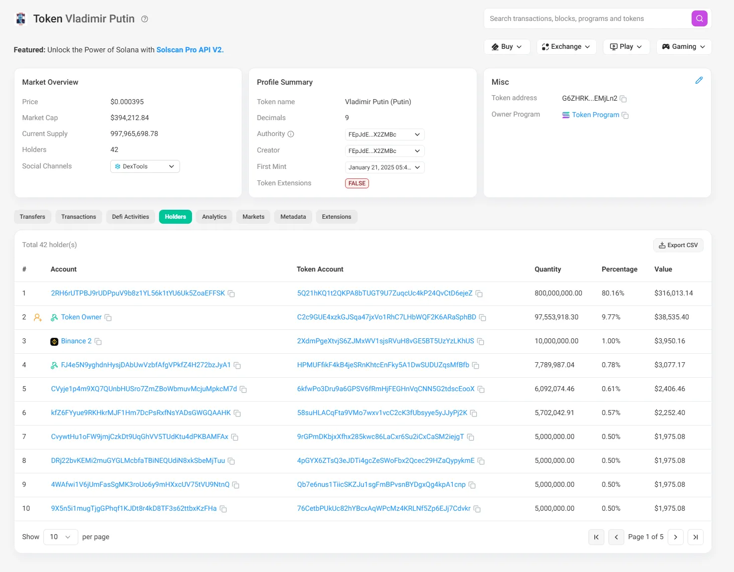Click the edit pencil icon in Misc

click(699, 80)
